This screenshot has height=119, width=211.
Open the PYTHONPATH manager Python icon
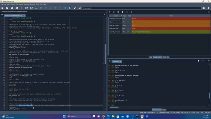pyautogui.click(x=80, y=8)
